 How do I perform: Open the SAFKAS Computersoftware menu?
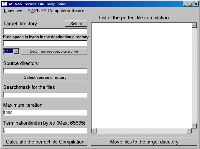[56, 11]
